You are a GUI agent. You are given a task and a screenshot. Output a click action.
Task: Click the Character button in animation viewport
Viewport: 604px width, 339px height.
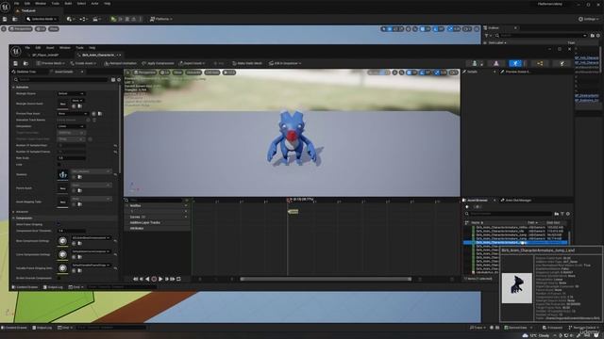pyautogui.click(x=193, y=73)
